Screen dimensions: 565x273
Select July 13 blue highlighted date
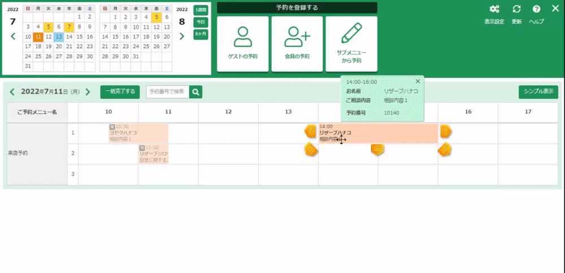tap(59, 37)
